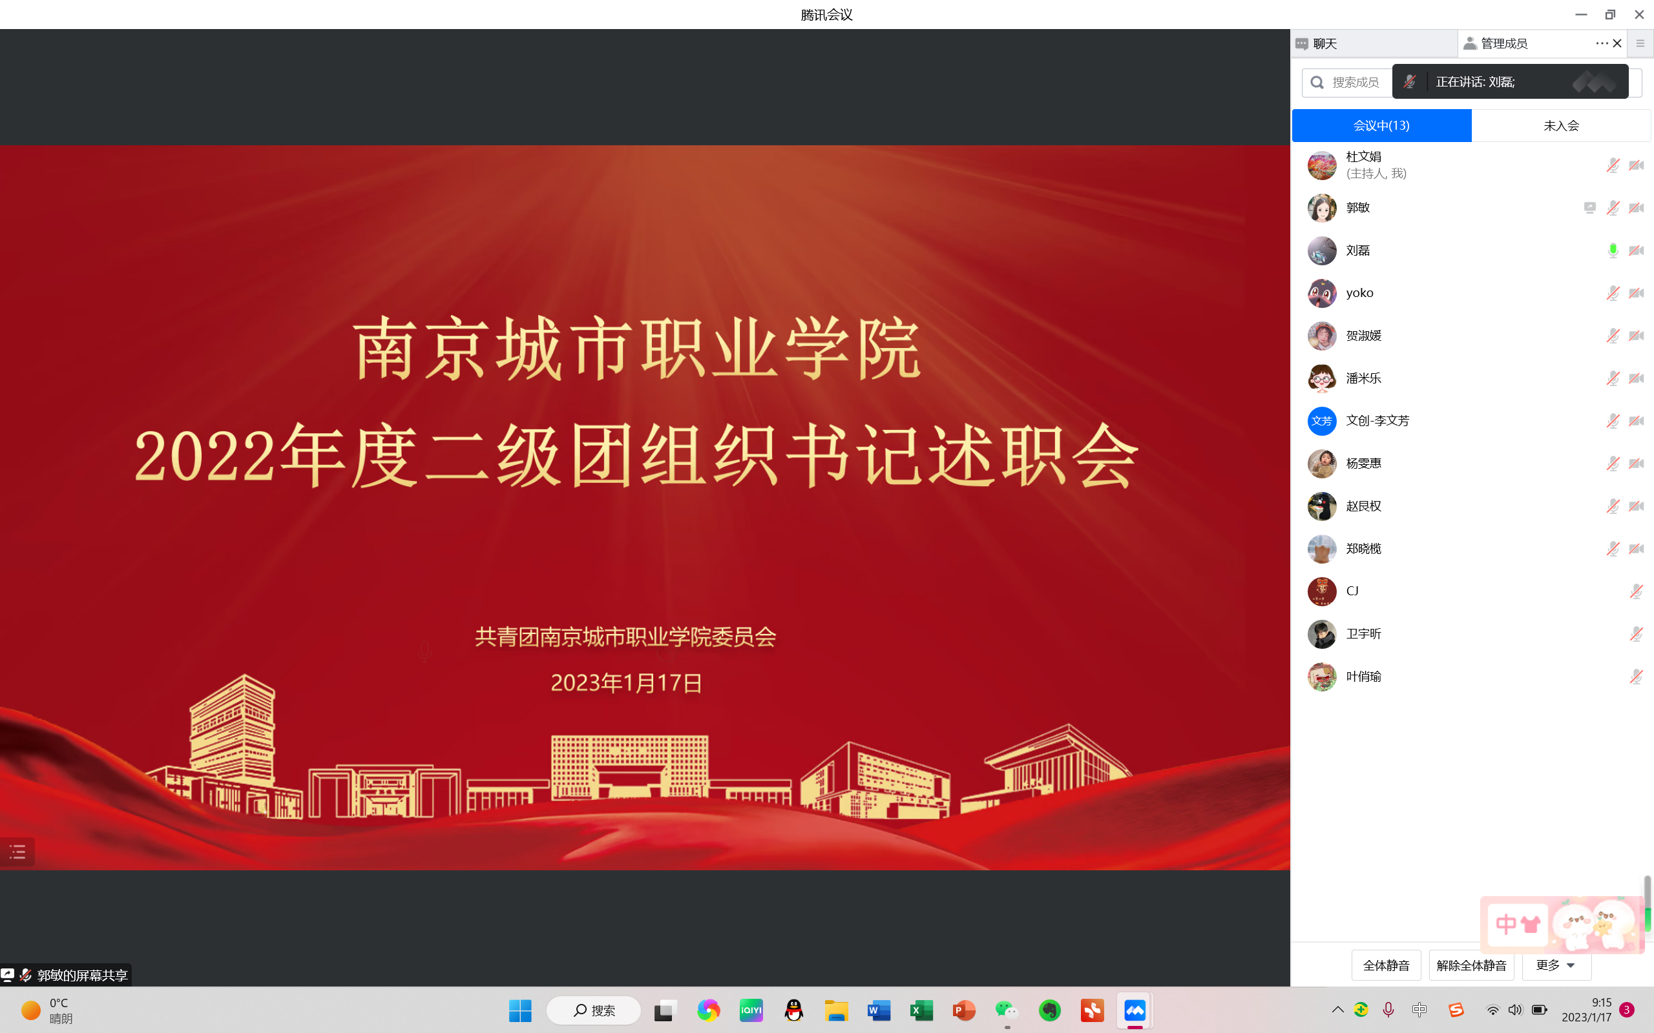Click the muted mic icon in the speaking popup

point(1409,82)
